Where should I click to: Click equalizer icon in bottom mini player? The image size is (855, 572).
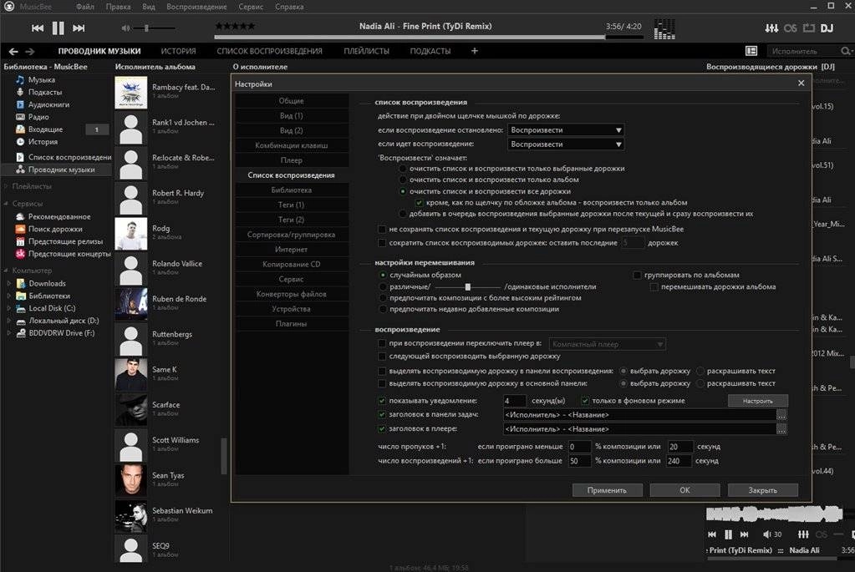803,534
